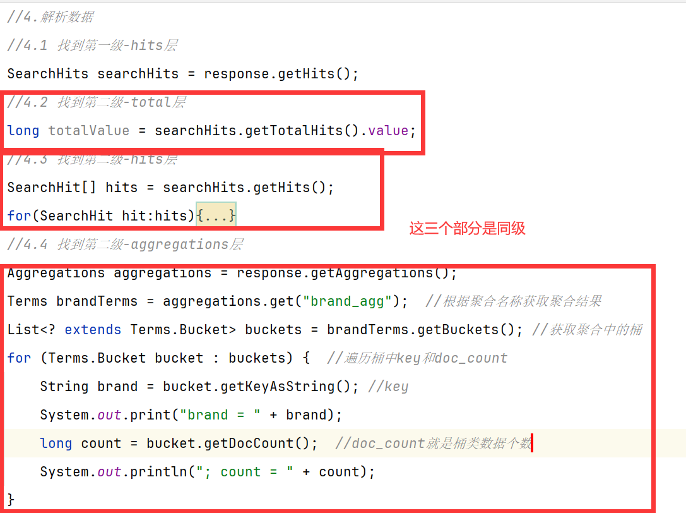
Task: Click the comment '//4.2 找到第二级-total层'
Action: [x=97, y=102]
